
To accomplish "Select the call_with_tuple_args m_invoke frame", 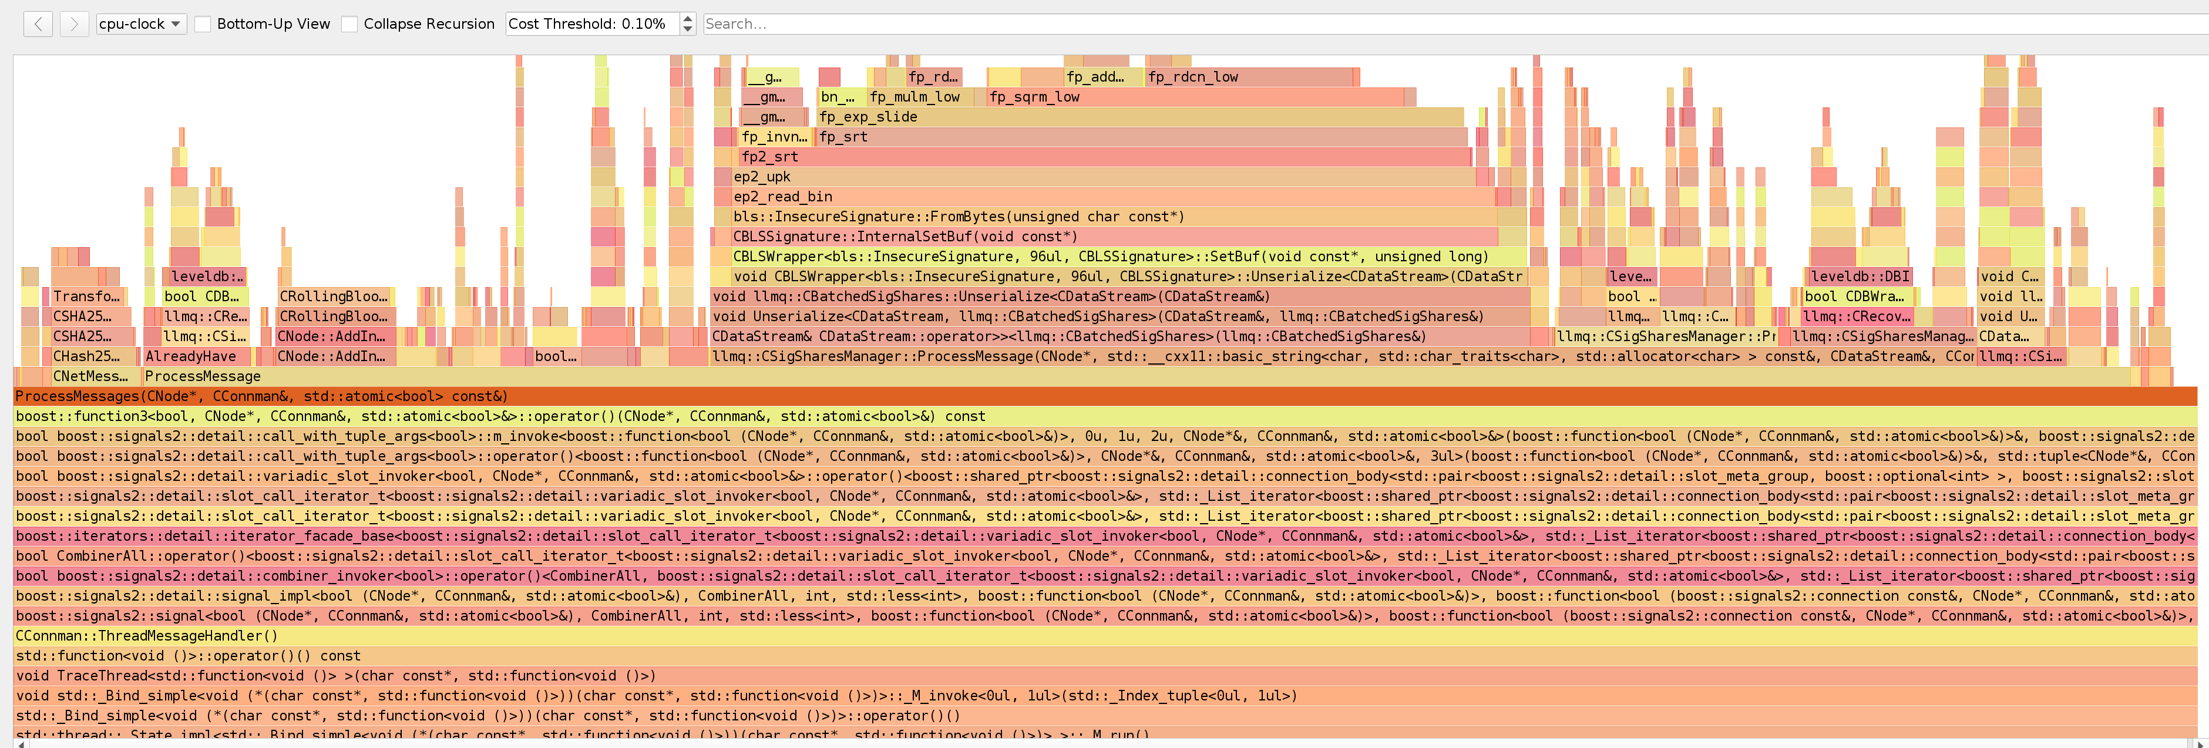I will [x=1105, y=436].
